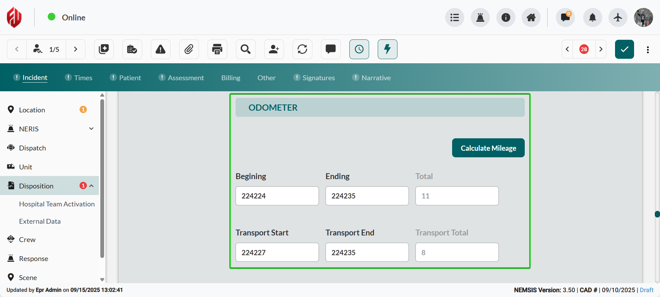Open the attachments paperclip icon
The image size is (660, 297).
[189, 49]
